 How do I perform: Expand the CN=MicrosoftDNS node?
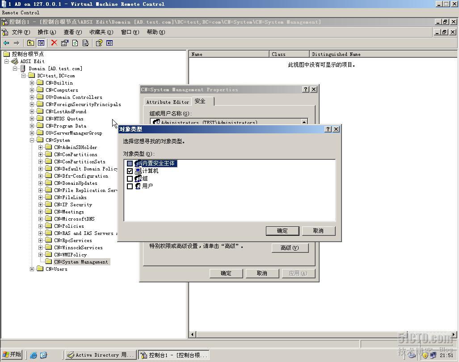[40, 219]
